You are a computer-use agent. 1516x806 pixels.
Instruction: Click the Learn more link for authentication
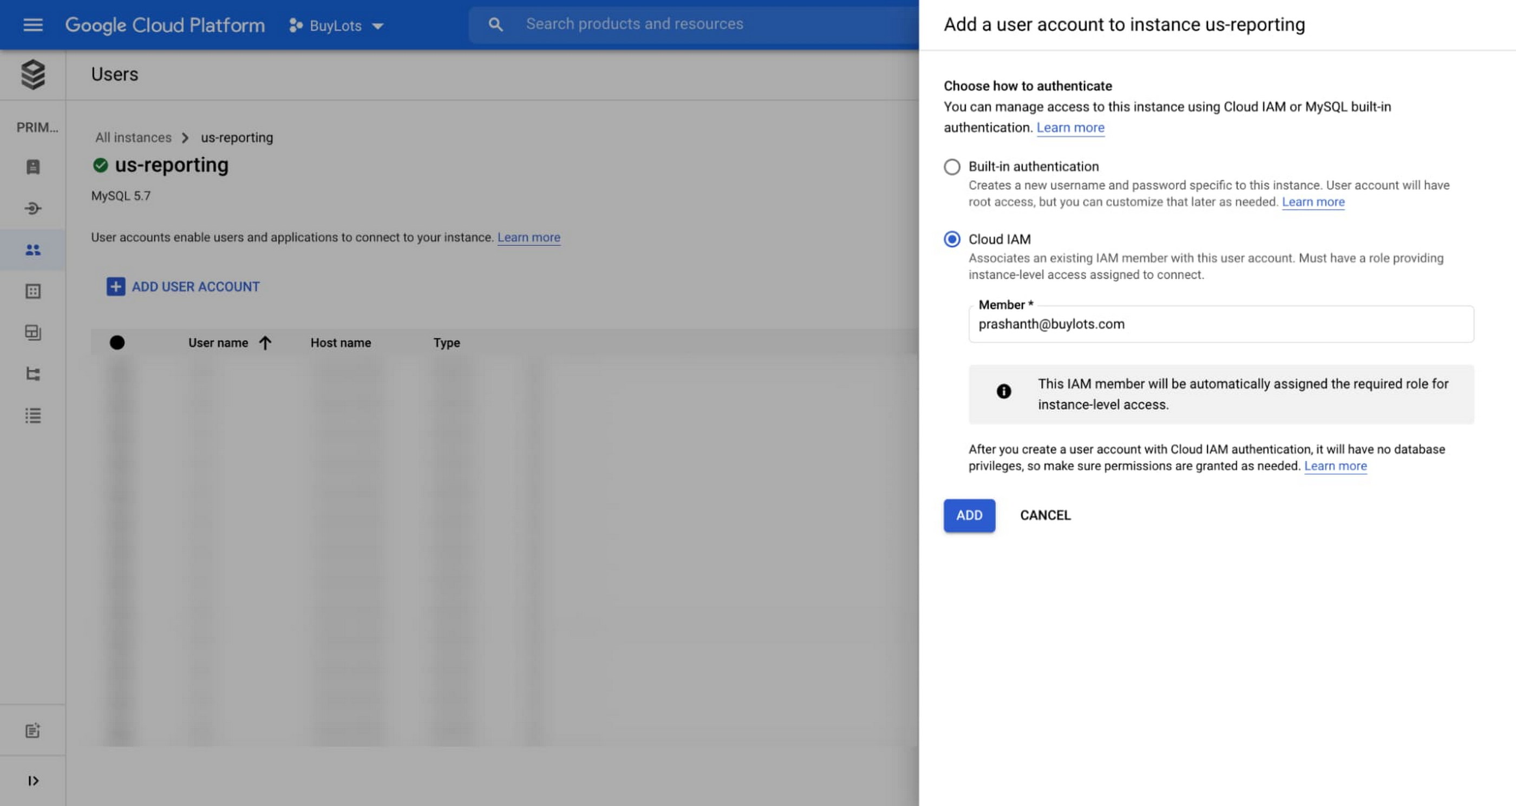point(1070,127)
